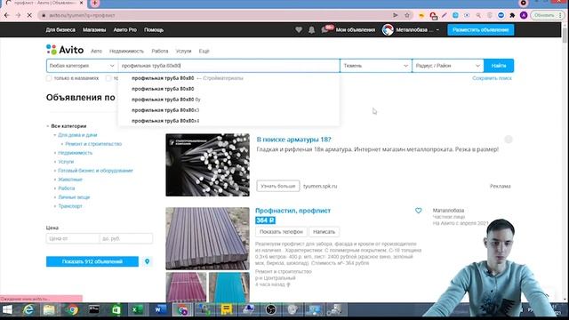Click the search query input field
This screenshot has height=320, width=569.
click(228, 66)
